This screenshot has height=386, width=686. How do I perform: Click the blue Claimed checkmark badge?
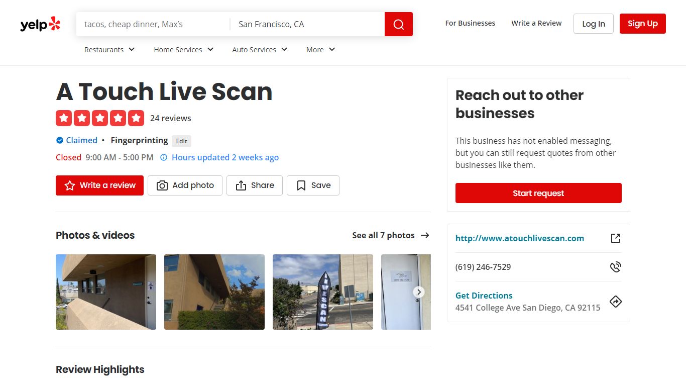tap(60, 140)
